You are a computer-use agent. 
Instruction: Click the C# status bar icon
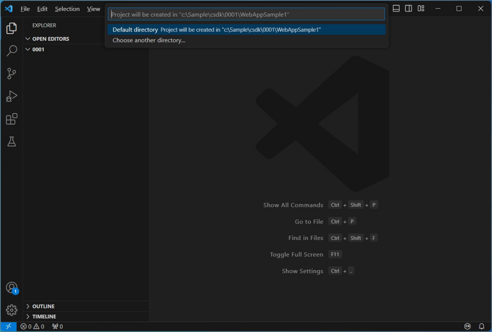click(x=467, y=327)
